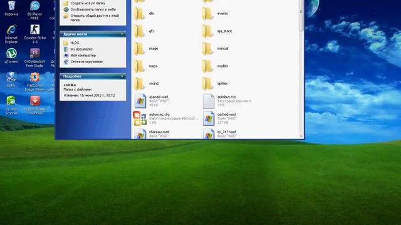Select the models folder icon
This screenshot has width=401, height=225.
tap(207, 66)
